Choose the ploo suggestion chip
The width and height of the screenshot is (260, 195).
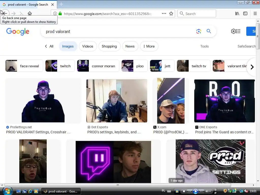point(134,66)
